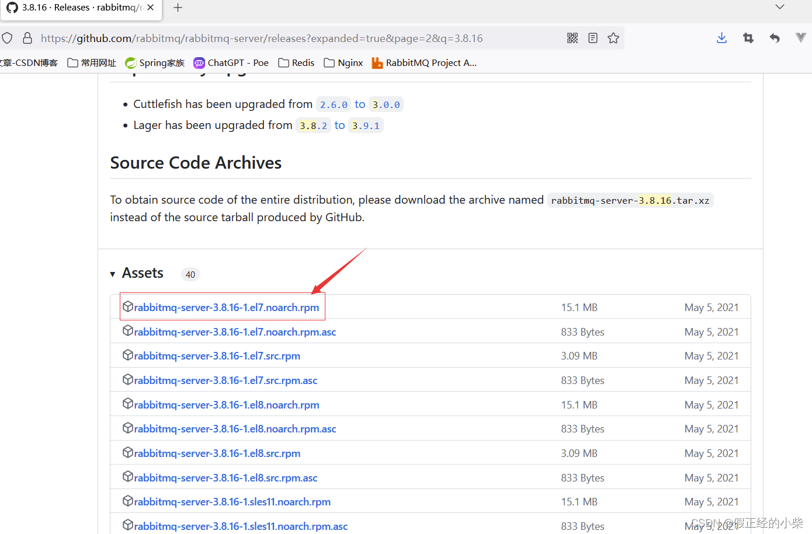The image size is (812, 534).
Task: Download rabbitmq-server-3.8.16-1.el7.src.rpm
Action: click(217, 356)
